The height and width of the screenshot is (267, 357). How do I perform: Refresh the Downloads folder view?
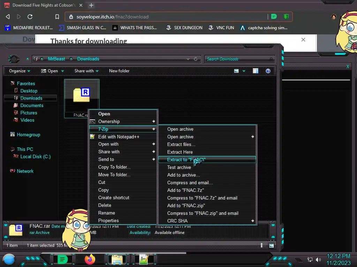point(196,59)
